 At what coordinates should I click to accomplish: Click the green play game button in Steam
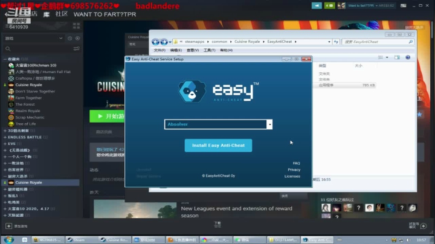click(107, 116)
